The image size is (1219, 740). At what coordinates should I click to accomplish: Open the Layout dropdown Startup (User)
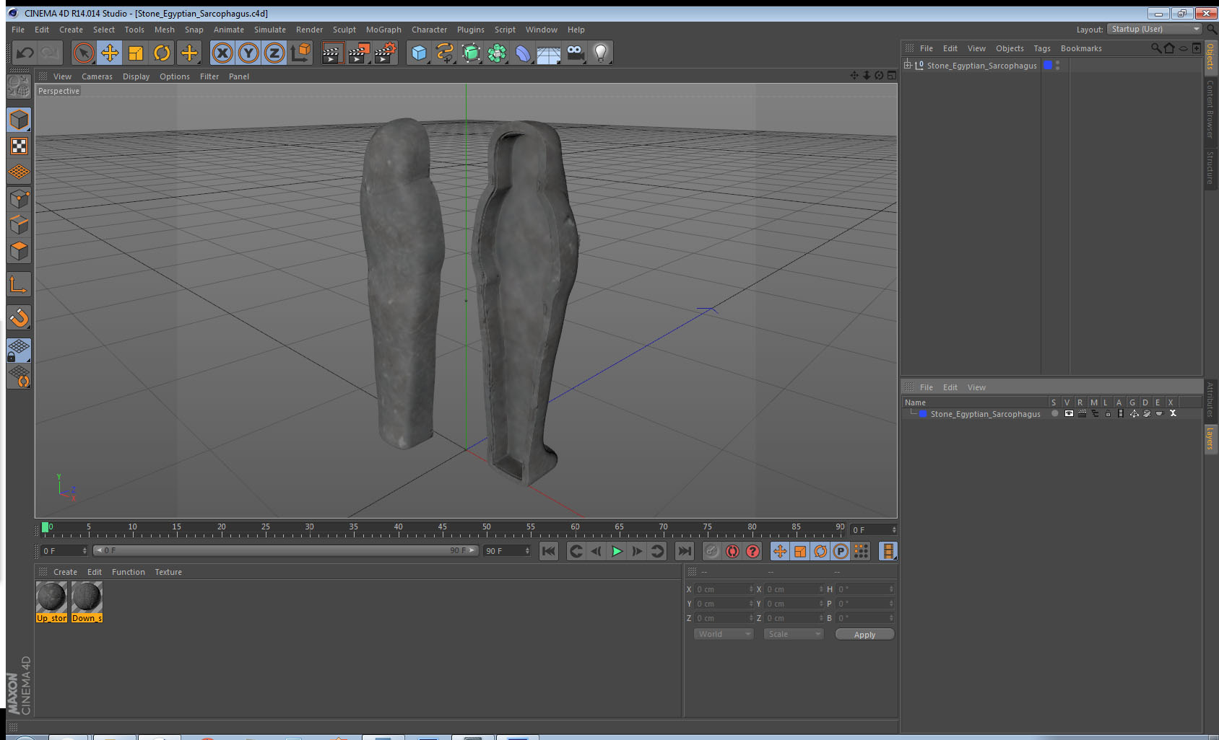(x=1154, y=29)
